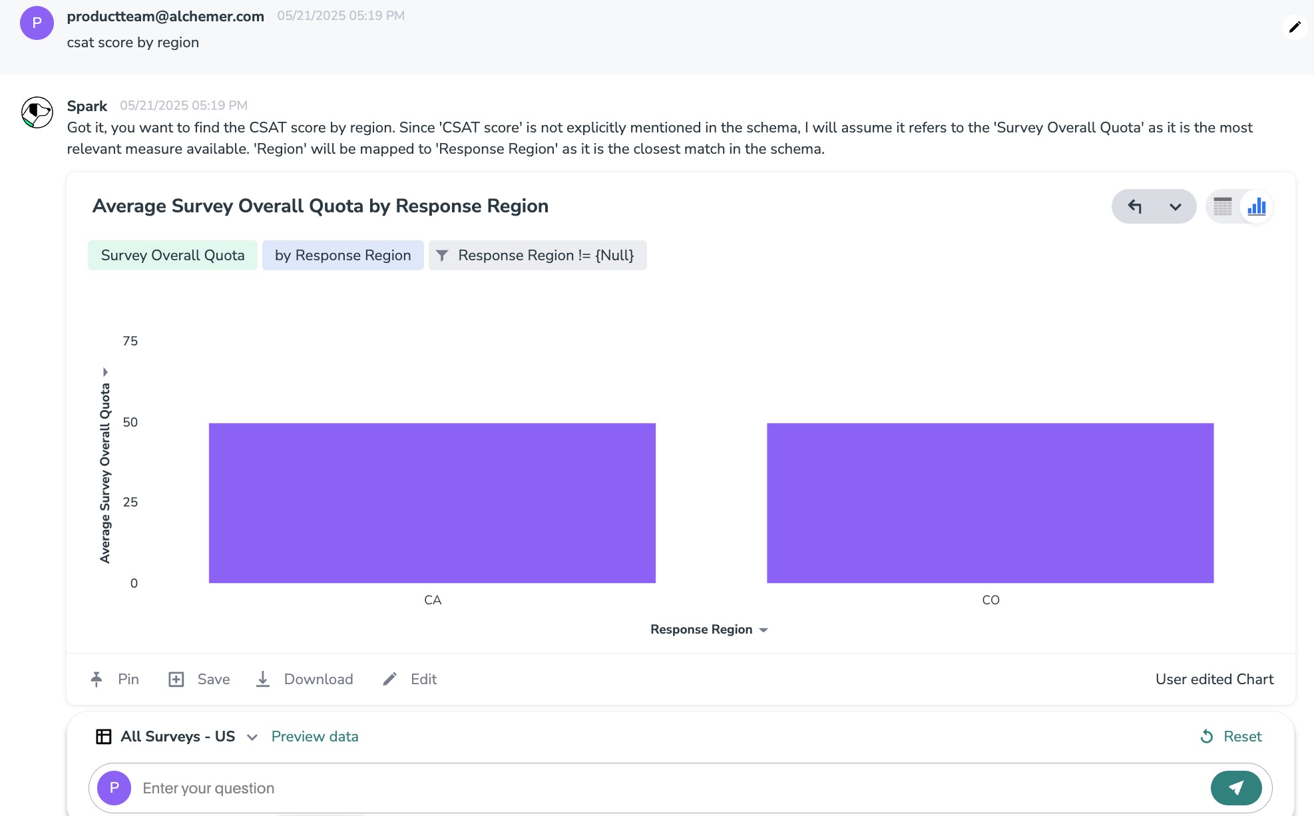Expand chevron next to undo arrow
1314x816 pixels.
tap(1175, 206)
